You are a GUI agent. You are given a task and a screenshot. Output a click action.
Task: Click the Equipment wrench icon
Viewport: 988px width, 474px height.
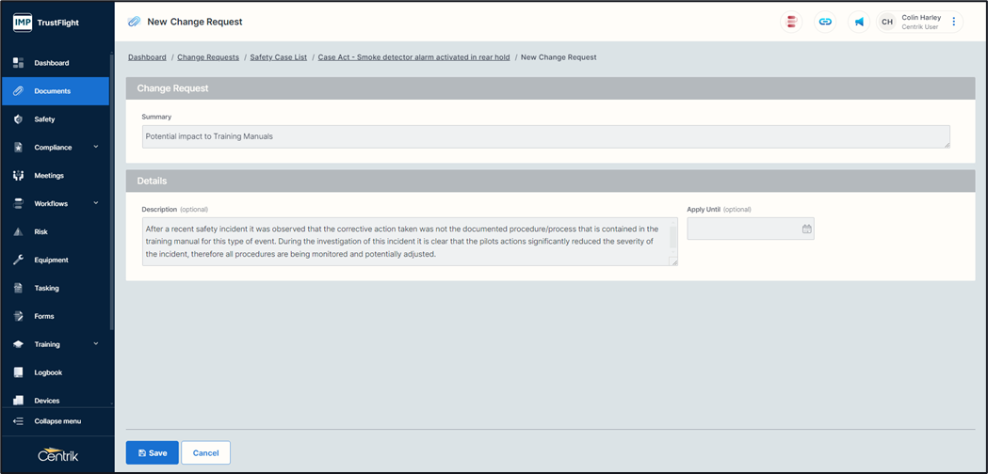click(x=18, y=260)
